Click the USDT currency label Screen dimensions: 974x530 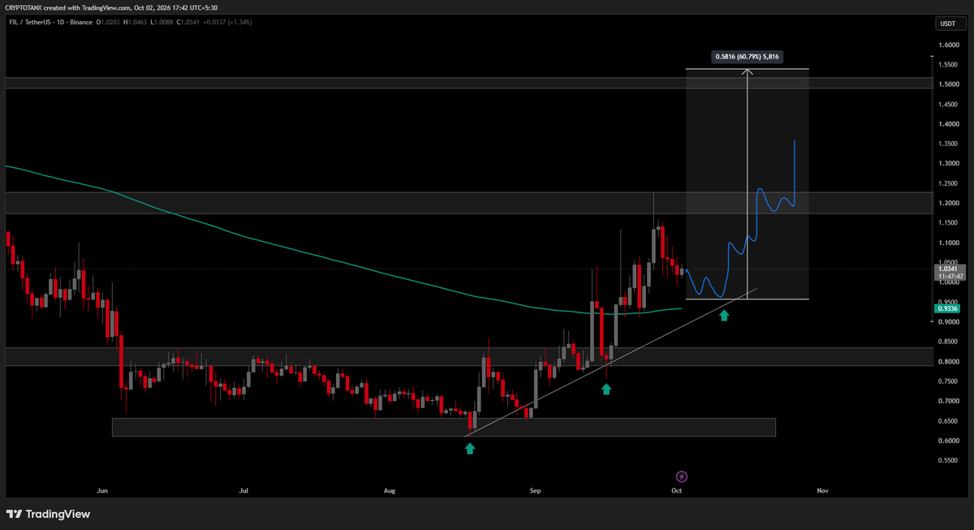pyautogui.click(x=947, y=24)
